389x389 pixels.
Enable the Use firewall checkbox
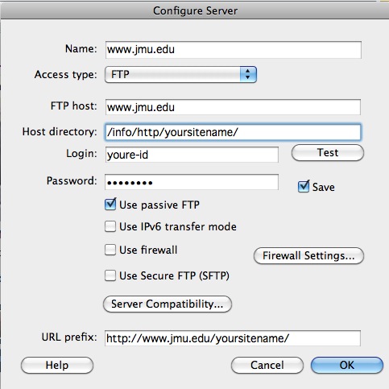[110, 250]
